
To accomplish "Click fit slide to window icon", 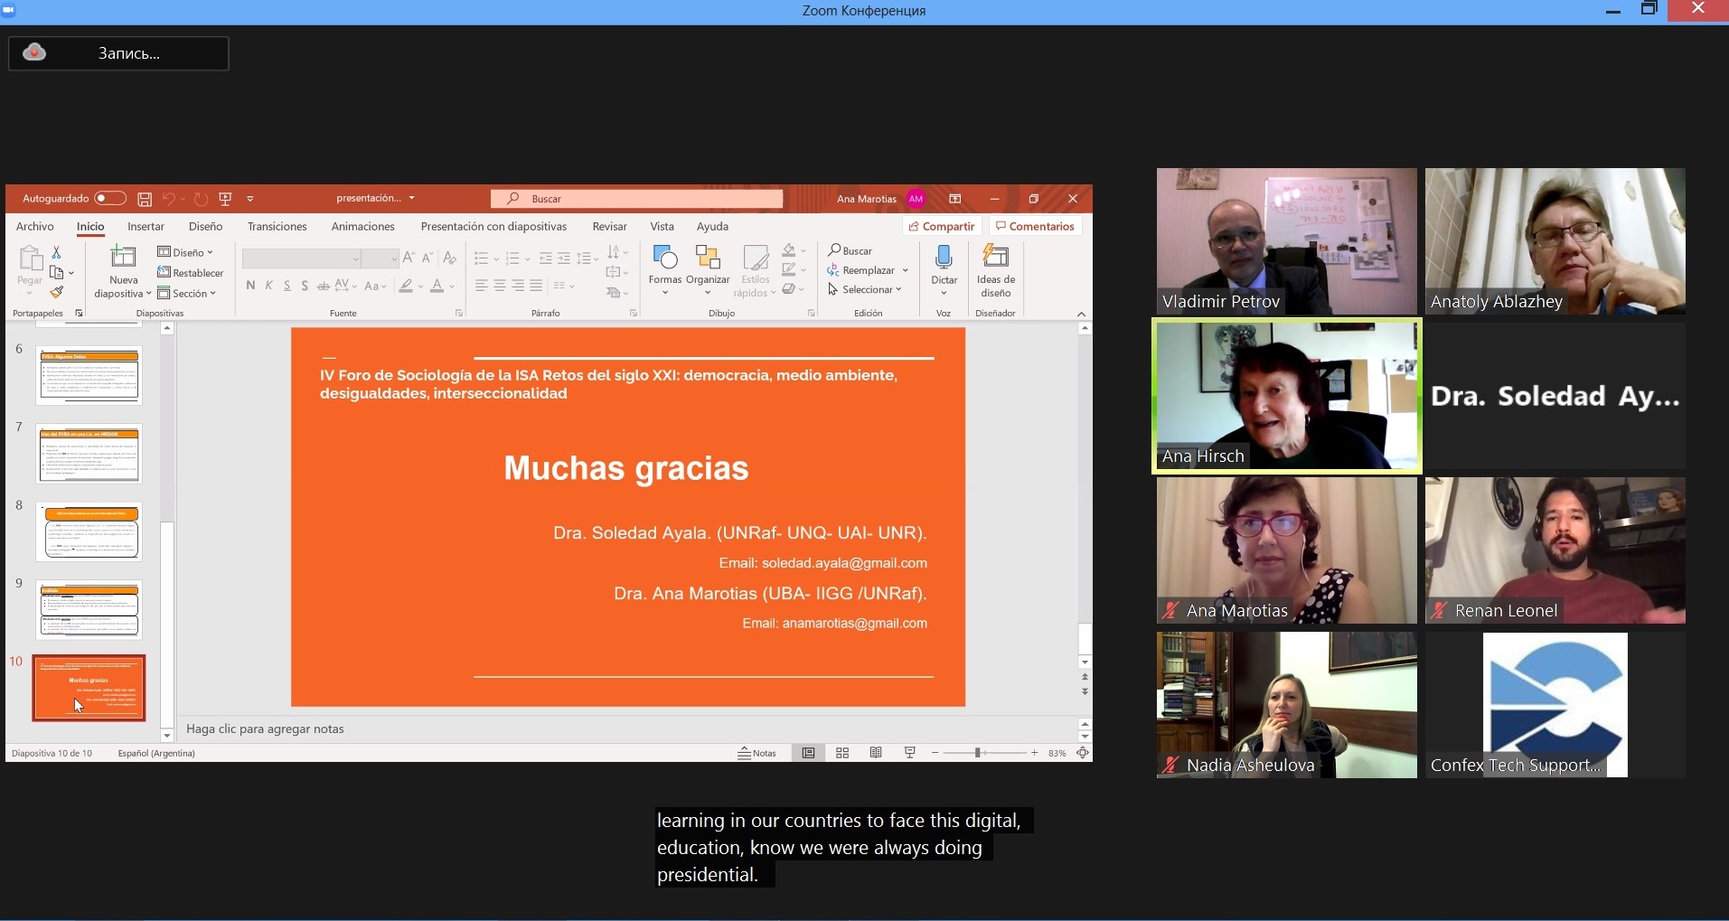I will [1083, 753].
